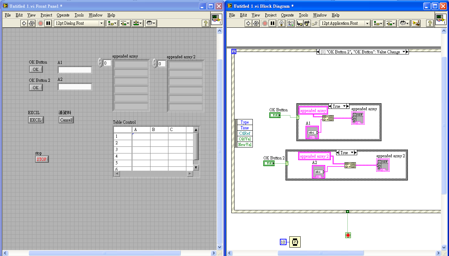Select Table Control column header B
This screenshot has width=449, height=256.
[159, 130]
